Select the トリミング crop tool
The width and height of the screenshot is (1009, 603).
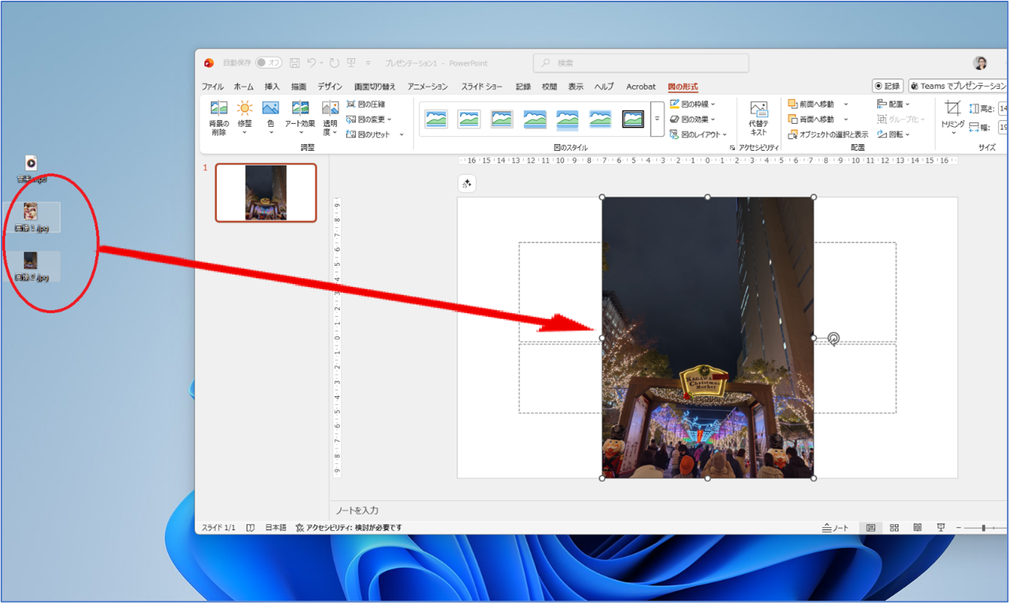coord(952,109)
